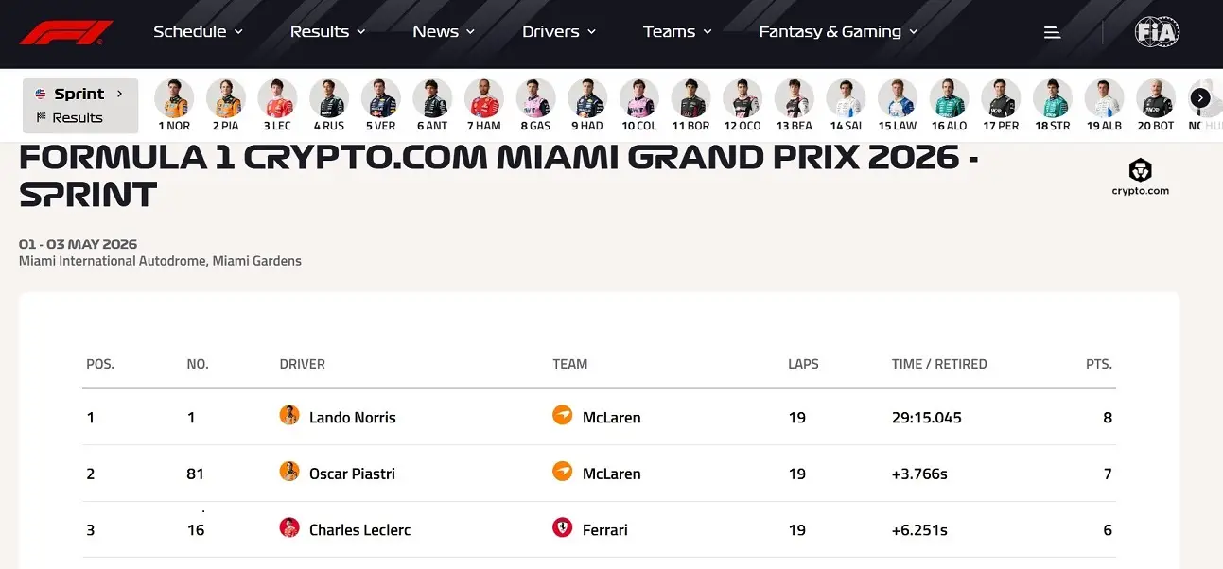The height and width of the screenshot is (569, 1223).
Task: Open the Sprint session selector
Action: pos(80,94)
